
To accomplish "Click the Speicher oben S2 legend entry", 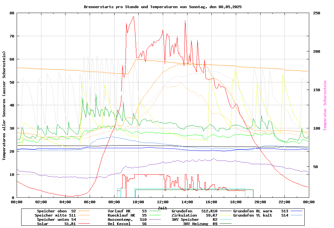I will point(56,211).
